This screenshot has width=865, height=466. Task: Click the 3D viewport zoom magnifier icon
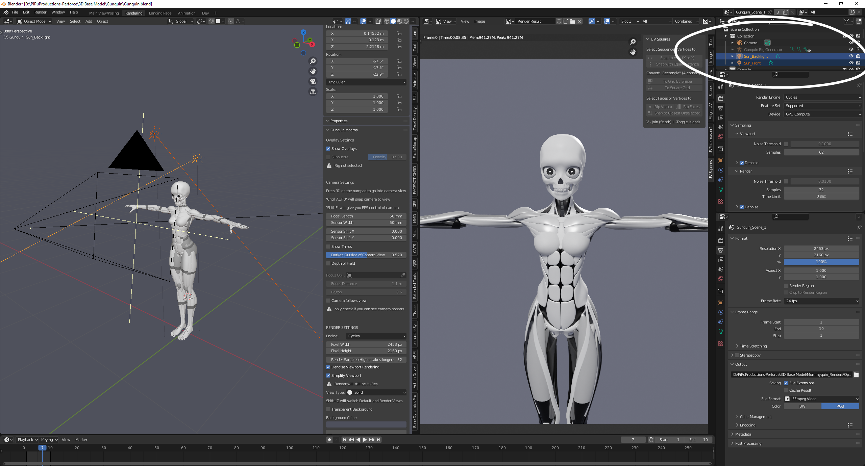(313, 61)
